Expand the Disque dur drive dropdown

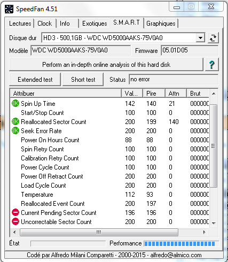(200, 38)
